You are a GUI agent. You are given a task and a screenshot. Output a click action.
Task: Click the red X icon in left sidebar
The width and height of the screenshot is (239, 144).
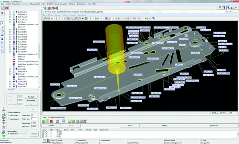(2, 13)
